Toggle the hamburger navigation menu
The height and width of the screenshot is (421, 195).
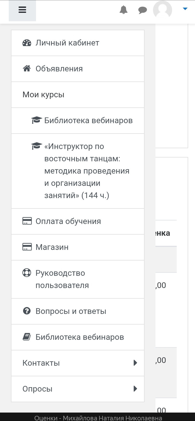[x=22, y=10]
